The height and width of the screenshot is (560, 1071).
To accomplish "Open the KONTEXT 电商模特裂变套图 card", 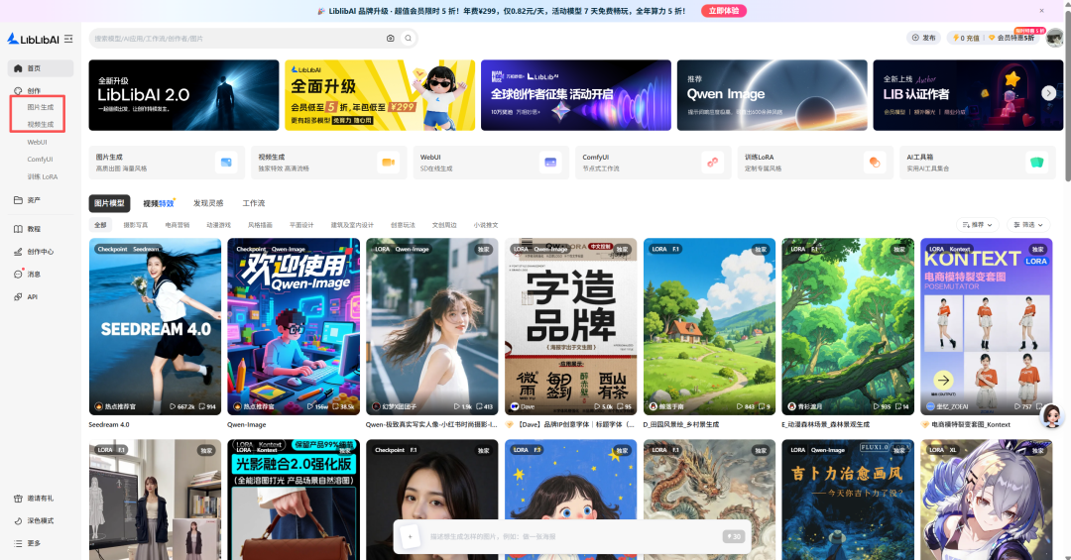I will pyautogui.click(x=987, y=326).
